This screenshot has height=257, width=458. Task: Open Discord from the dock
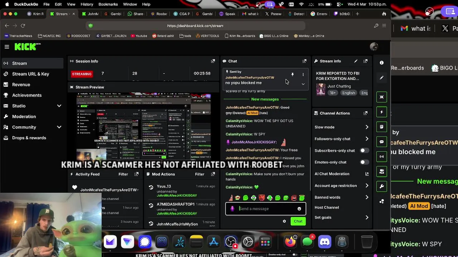(x=325, y=242)
